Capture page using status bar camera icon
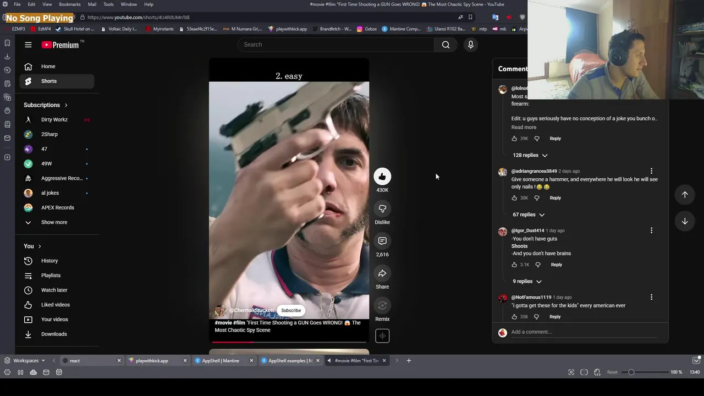Image resolution: width=704 pixels, height=396 pixels. (x=571, y=372)
